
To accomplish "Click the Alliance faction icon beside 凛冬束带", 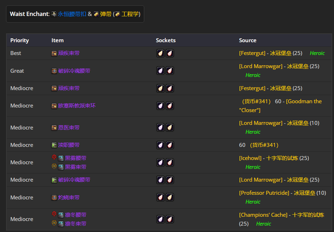I will click(x=54, y=223).
